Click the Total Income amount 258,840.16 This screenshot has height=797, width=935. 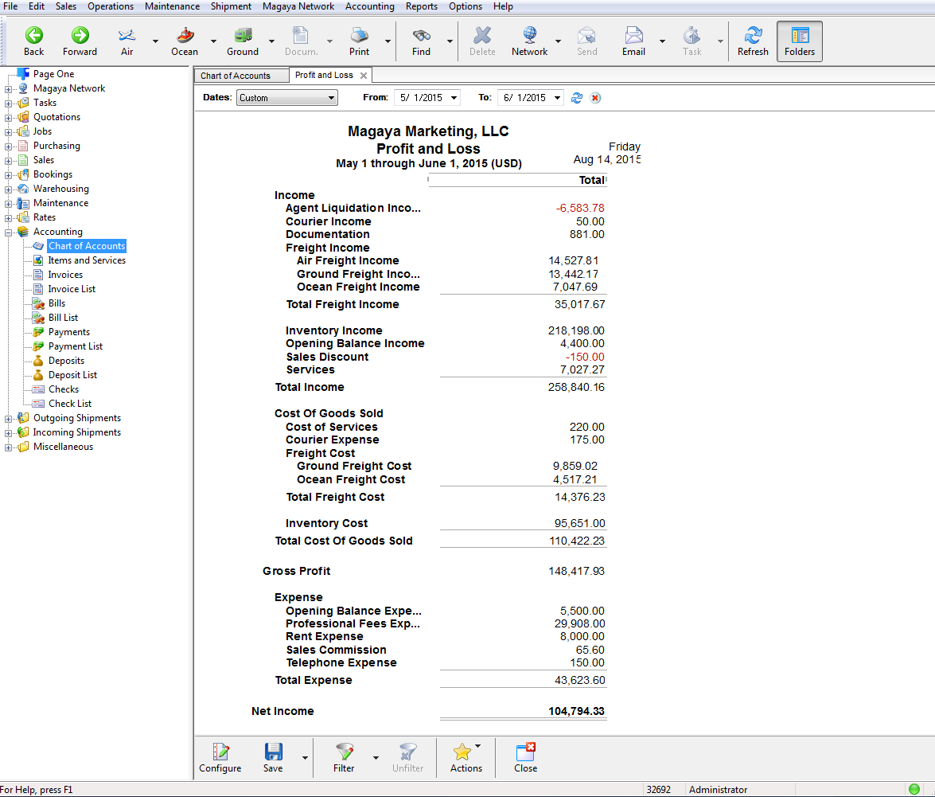click(576, 387)
